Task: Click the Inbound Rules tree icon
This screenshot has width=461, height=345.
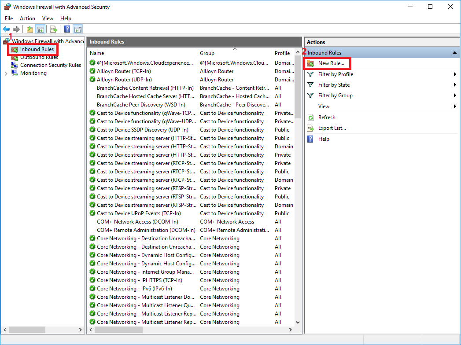Action: coord(15,49)
